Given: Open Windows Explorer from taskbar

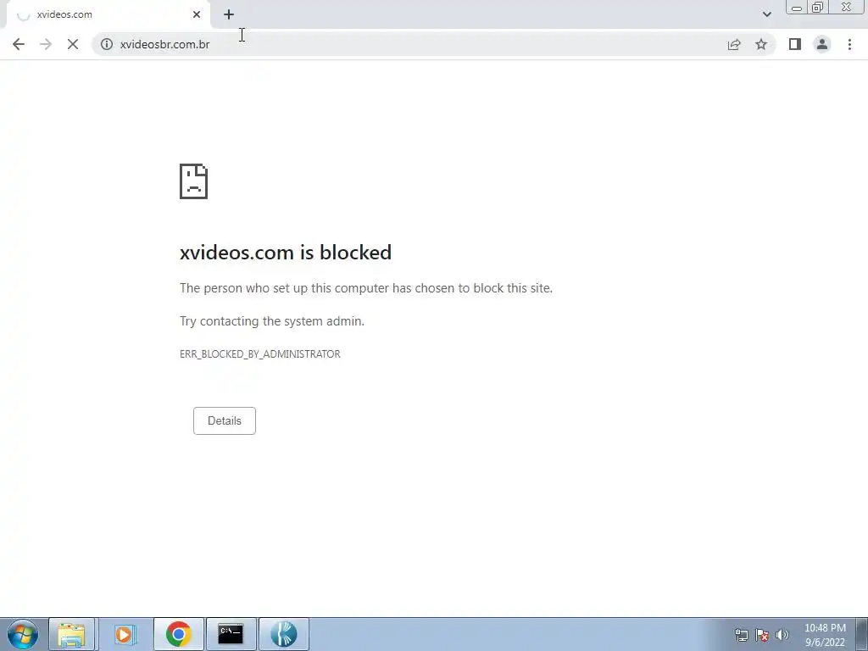Looking at the screenshot, I should (x=72, y=634).
